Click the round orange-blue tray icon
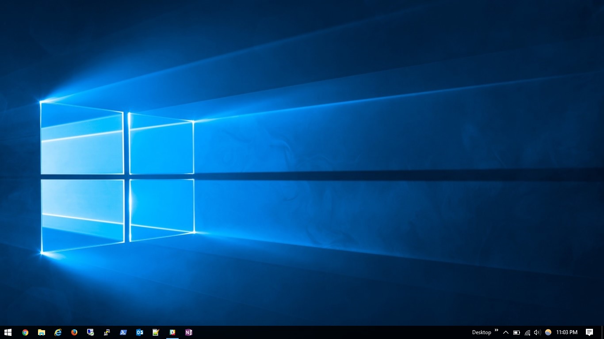 coord(548,332)
